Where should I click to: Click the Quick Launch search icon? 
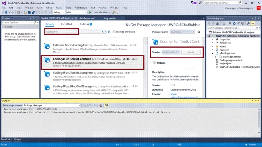point(240,2)
